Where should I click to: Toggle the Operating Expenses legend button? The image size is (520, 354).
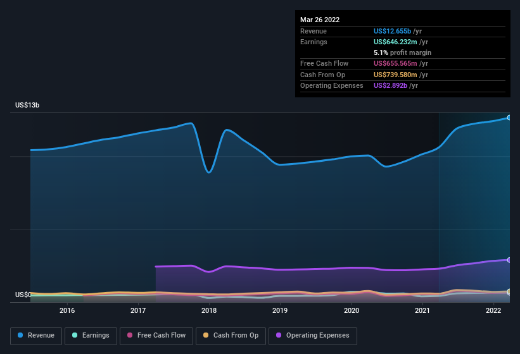click(313, 336)
